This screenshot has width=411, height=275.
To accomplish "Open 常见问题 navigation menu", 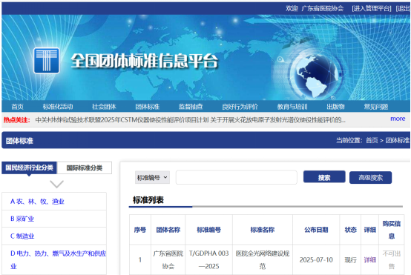I will 376,107.
